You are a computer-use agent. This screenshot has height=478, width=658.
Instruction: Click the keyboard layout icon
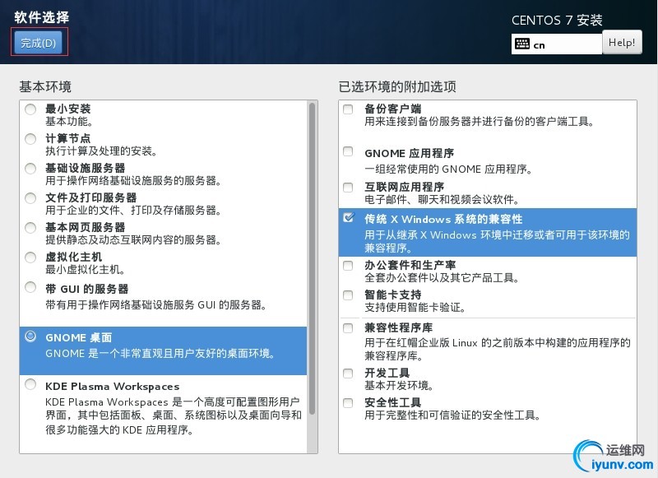pos(522,44)
